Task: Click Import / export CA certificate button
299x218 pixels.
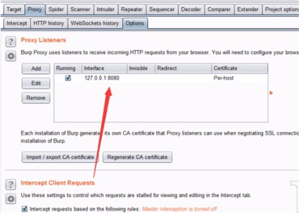Action: click(x=60, y=157)
